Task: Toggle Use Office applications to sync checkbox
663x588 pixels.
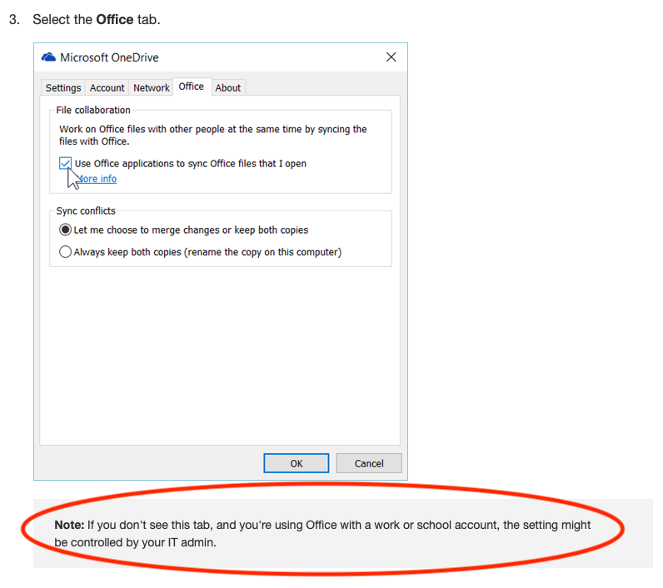Action: tap(65, 163)
